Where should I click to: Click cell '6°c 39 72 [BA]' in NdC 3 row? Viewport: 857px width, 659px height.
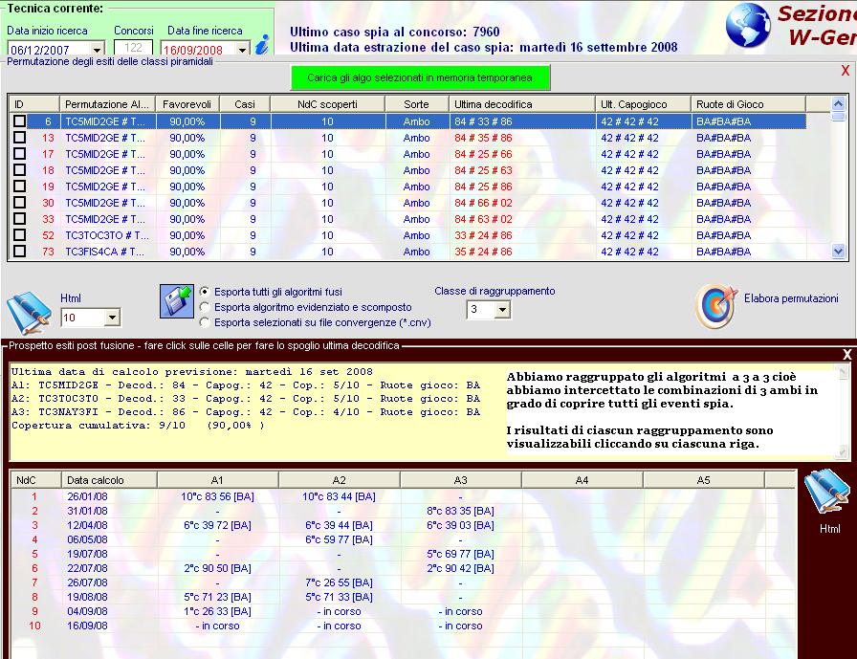click(x=217, y=525)
